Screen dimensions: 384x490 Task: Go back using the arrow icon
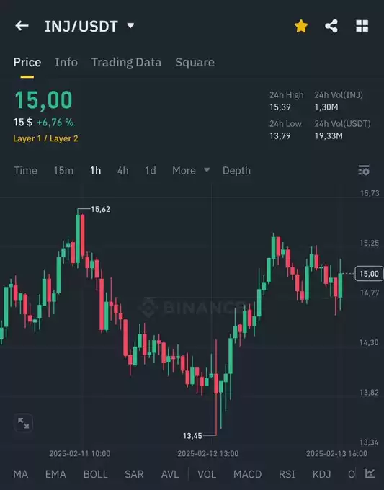(x=22, y=26)
